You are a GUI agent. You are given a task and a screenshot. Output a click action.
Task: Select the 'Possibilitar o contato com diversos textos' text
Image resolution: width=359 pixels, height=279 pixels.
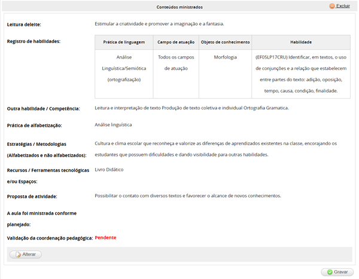188,196
